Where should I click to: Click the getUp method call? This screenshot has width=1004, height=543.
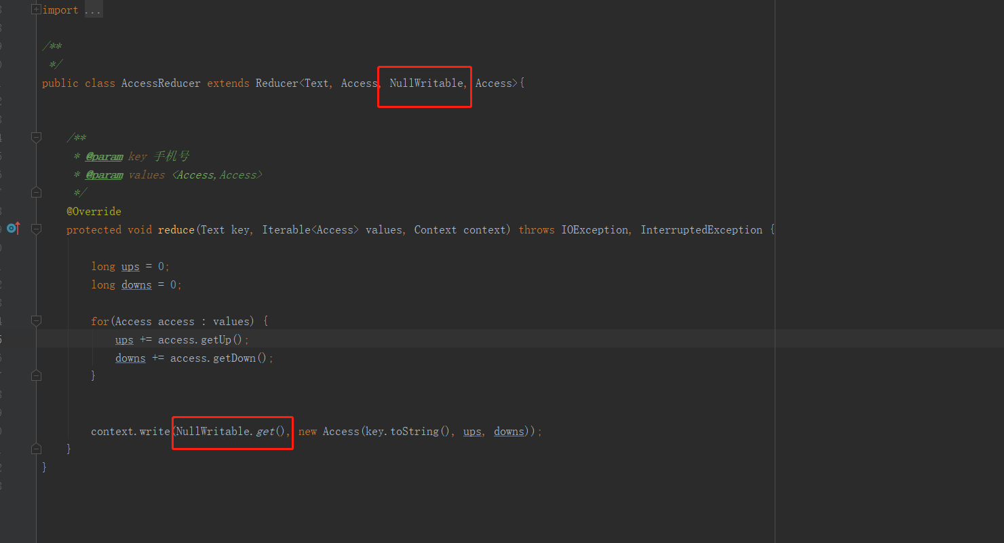[x=216, y=340]
